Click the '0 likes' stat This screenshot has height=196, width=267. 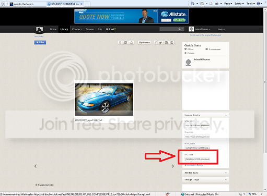pyautogui.click(x=189, y=50)
